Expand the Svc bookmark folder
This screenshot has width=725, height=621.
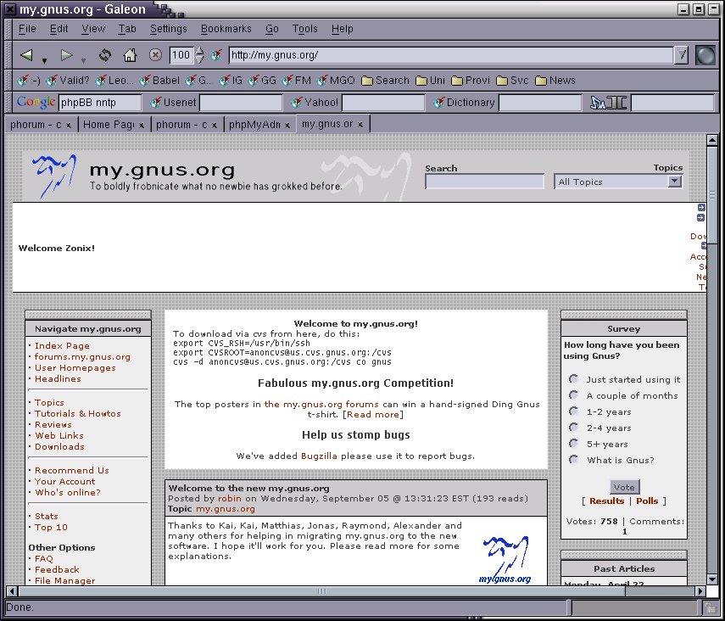(x=512, y=81)
